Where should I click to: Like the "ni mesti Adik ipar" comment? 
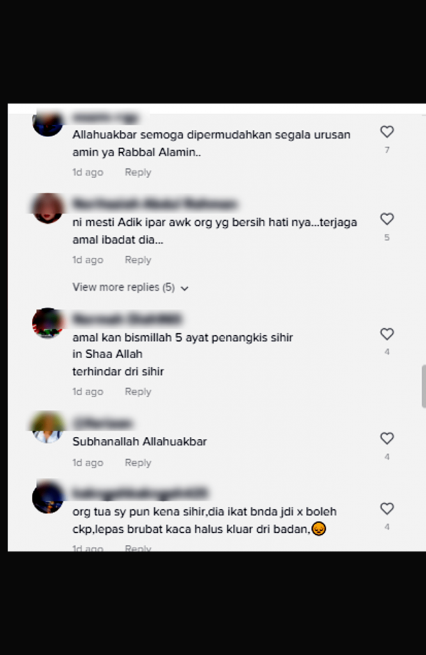[387, 219]
